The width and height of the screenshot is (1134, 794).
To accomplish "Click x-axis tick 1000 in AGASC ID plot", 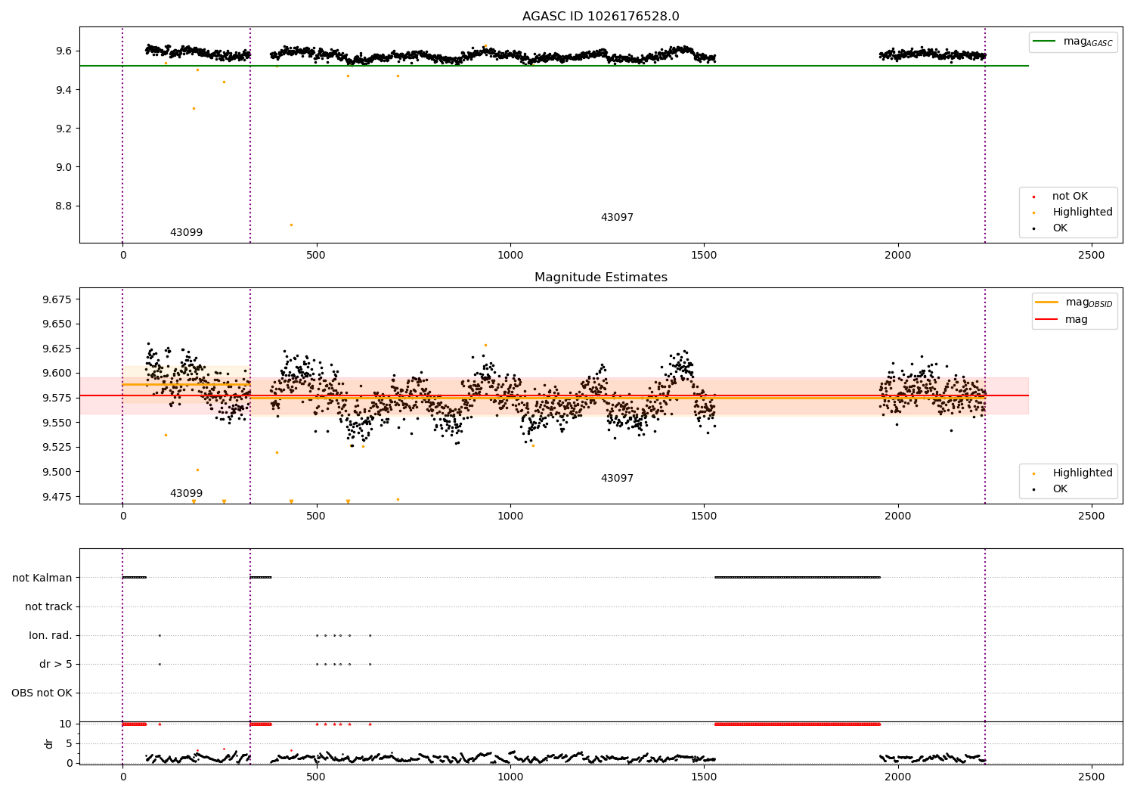I will pos(510,256).
